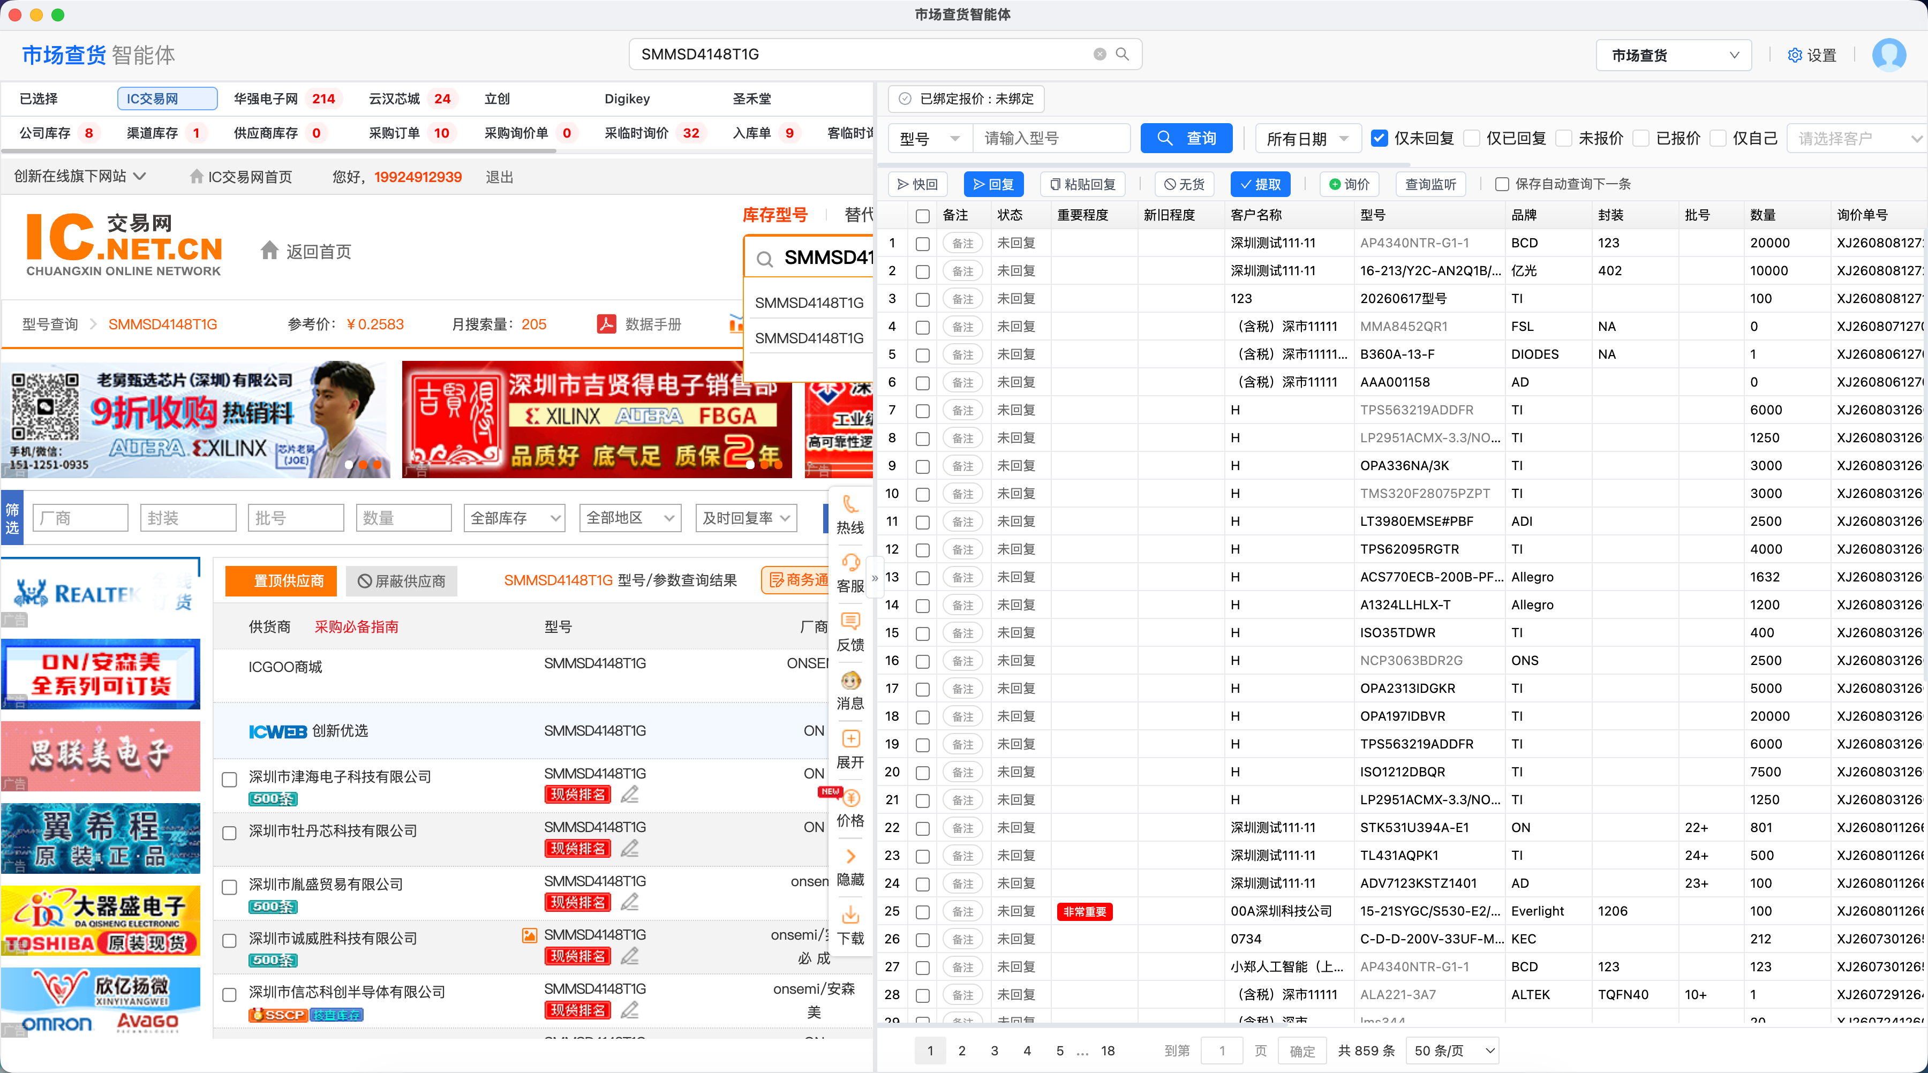
Task: Click the 粘贴回复 paste reply button
Action: click(1082, 184)
